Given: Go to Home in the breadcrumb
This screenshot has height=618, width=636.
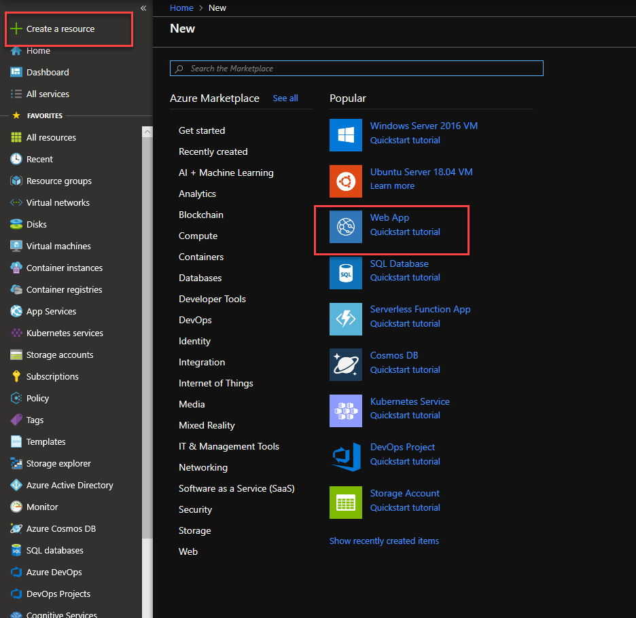Looking at the screenshot, I should click(x=181, y=7).
